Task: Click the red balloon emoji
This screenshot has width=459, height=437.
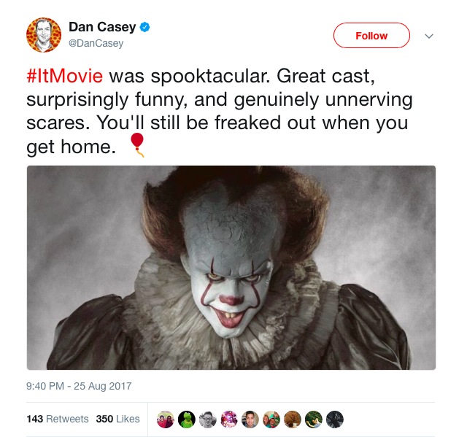Action: (x=136, y=144)
